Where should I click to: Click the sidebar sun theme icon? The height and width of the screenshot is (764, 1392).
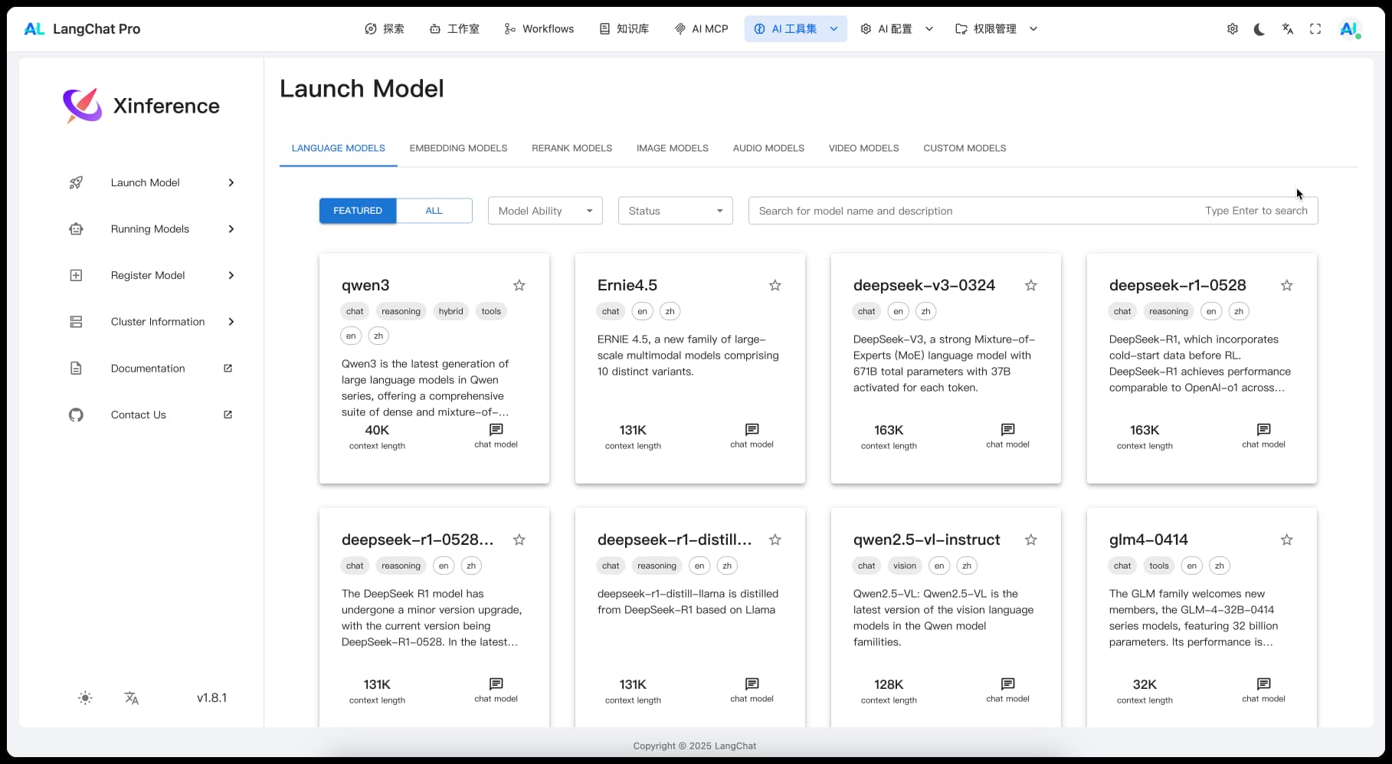click(x=85, y=698)
